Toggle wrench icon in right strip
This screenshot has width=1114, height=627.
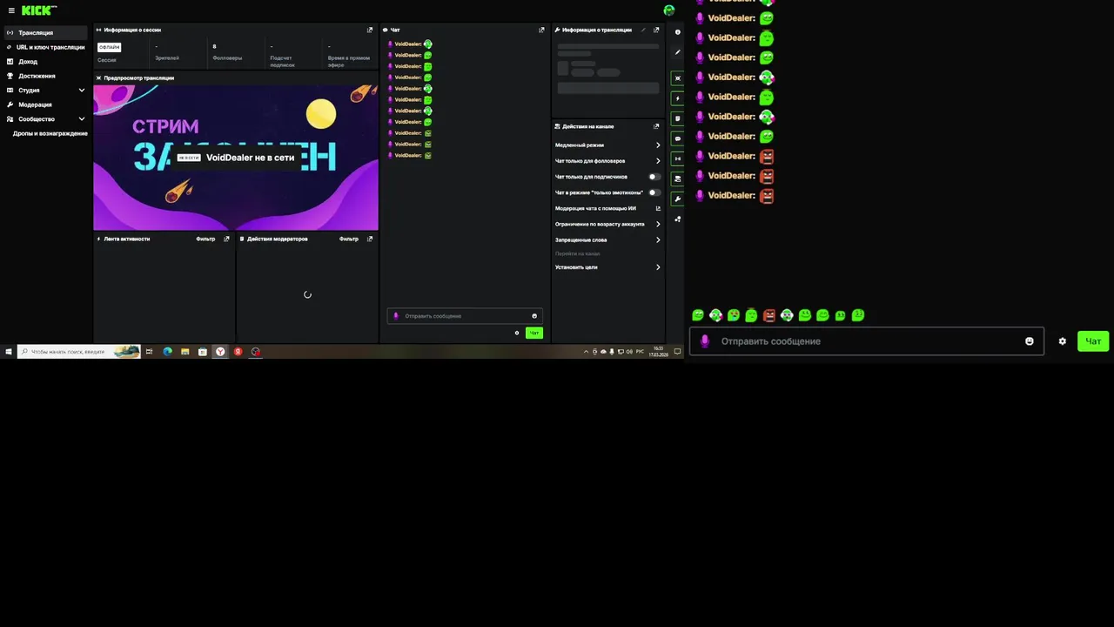(677, 199)
